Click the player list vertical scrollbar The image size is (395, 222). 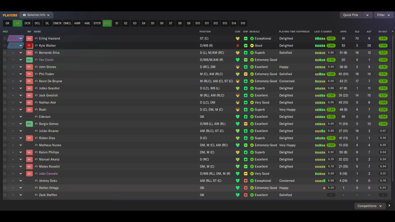(393, 108)
